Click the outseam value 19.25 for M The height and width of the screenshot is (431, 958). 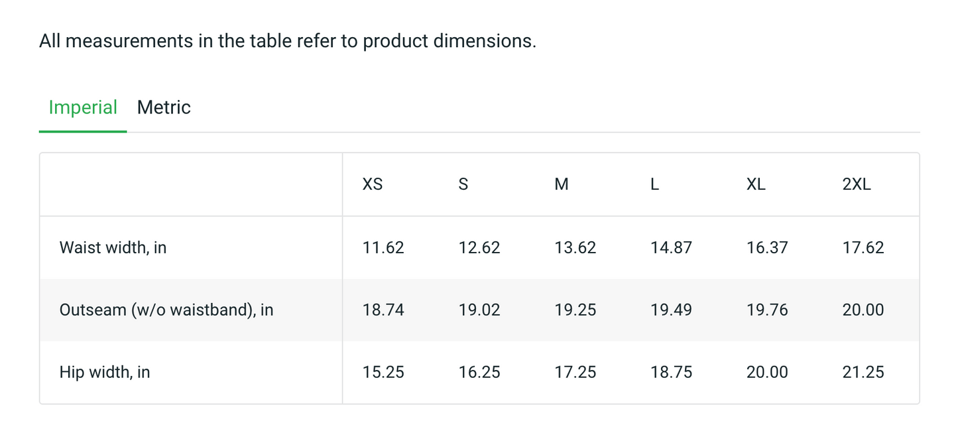(x=575, y=310)
